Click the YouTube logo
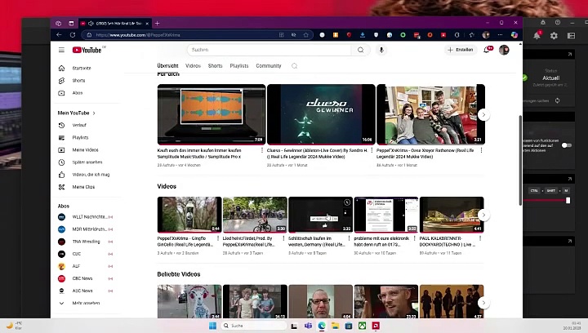 (x=88, y=50)
